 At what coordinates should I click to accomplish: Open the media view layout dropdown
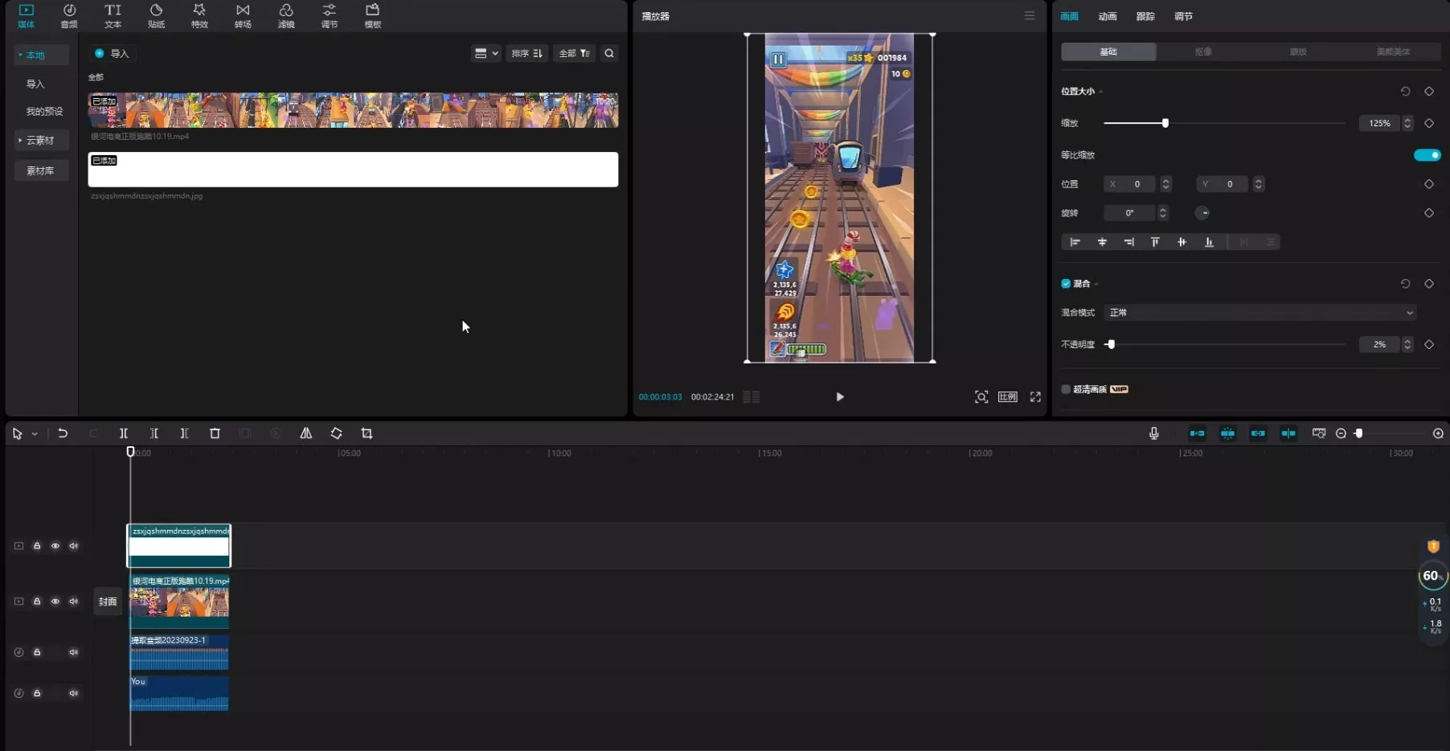tap(486, 54)
